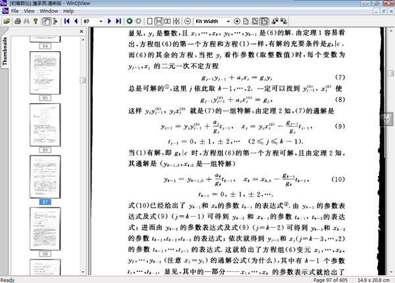Click the thumbnail panel scrollbar thumb
Screen dimensions: 395x283
[x=83, y=80]
